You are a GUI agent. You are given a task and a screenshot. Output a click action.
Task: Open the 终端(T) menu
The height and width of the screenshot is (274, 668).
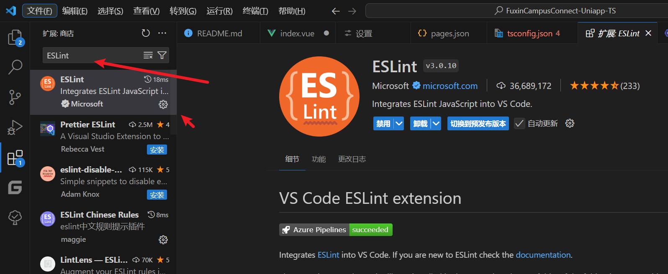pyautogui.click(x=255, y=11)
